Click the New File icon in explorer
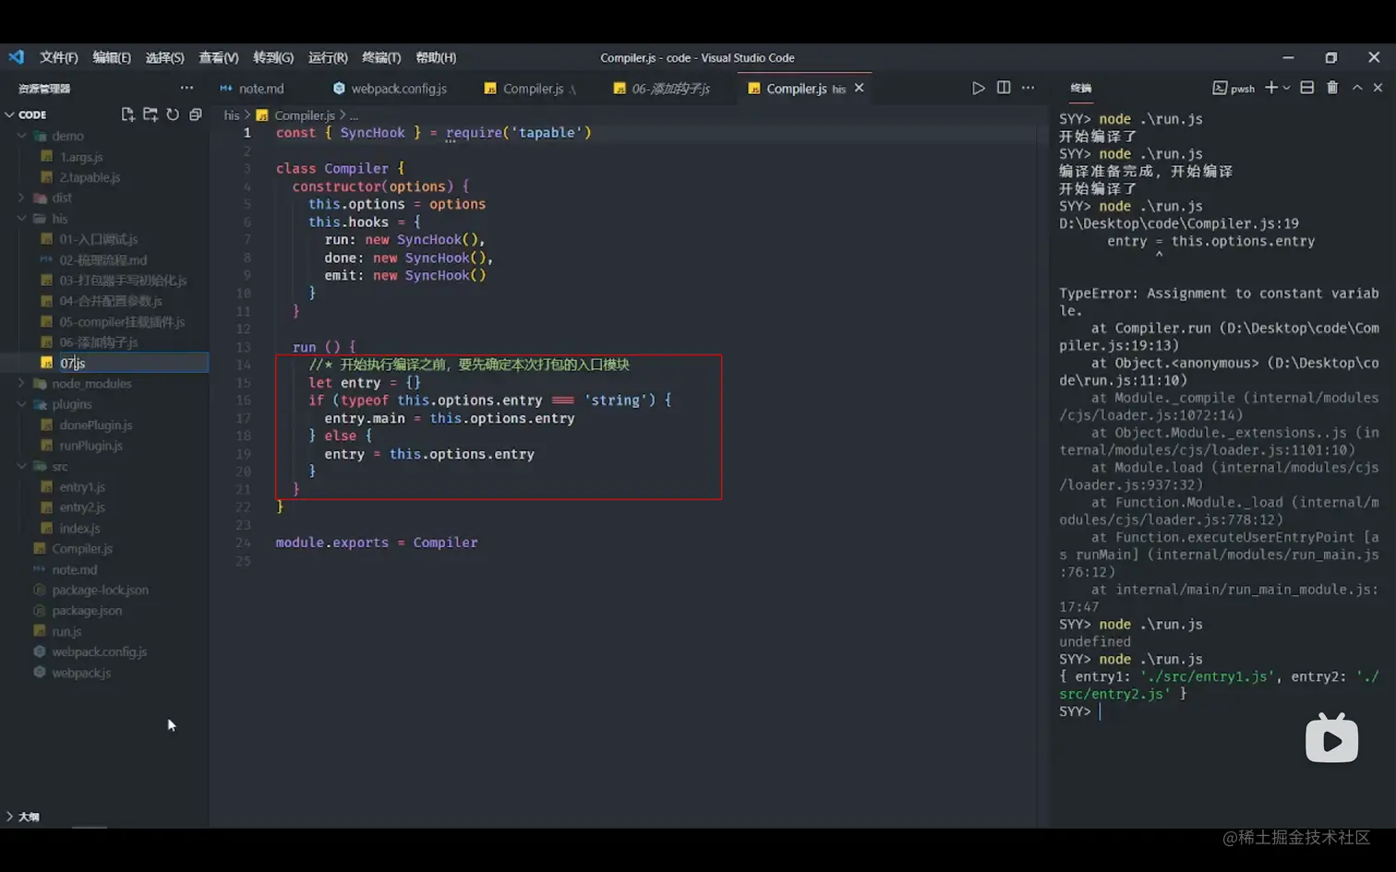Image resolution: width=1396 pixels, height=872 pixels. (127, 114)
